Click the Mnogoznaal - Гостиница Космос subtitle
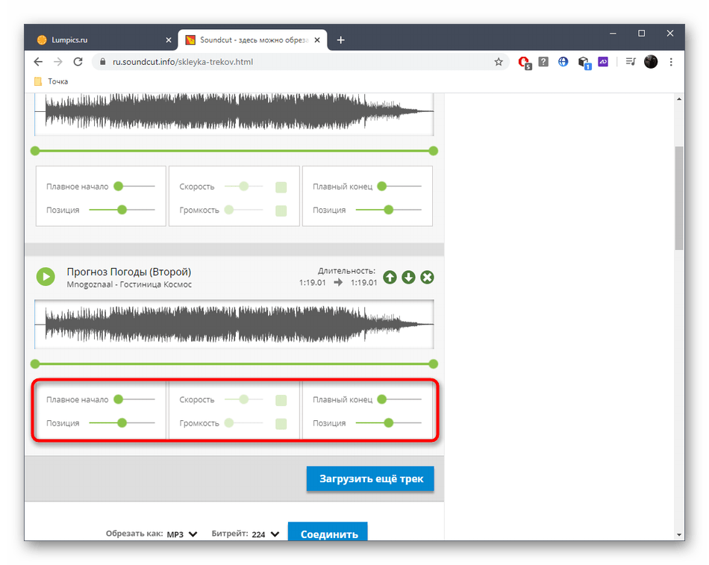Viewport: 709px width, 565px height. pos(129,284)
